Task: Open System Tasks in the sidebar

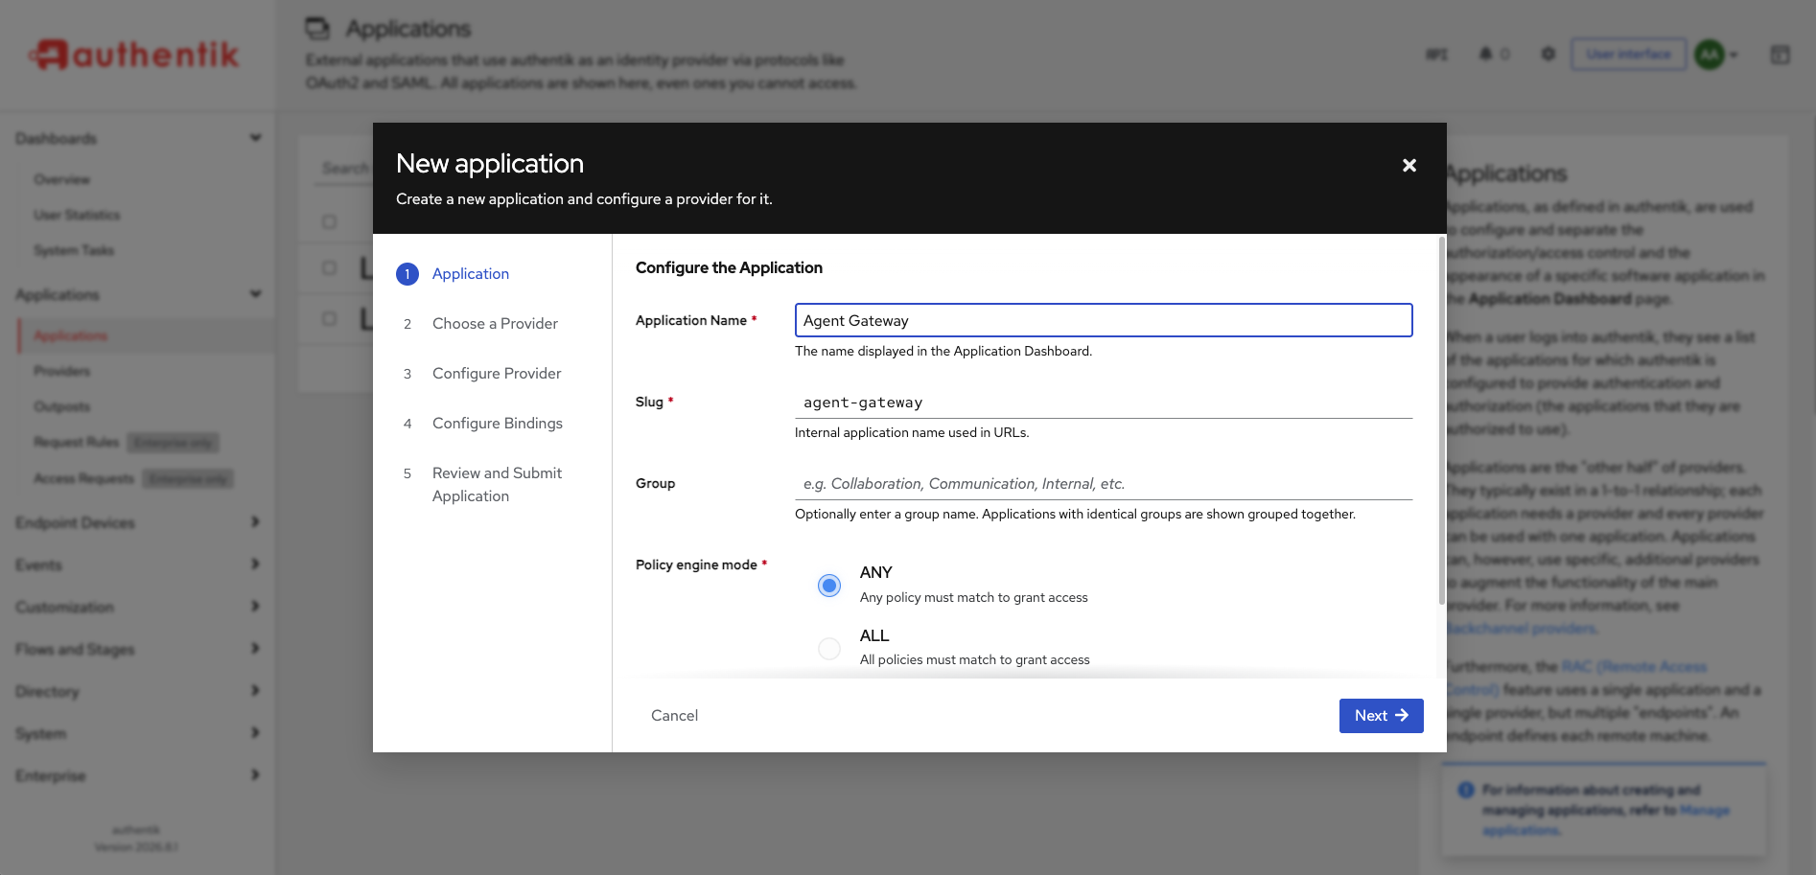Action: pyautogui.click(x=74, y=250)
